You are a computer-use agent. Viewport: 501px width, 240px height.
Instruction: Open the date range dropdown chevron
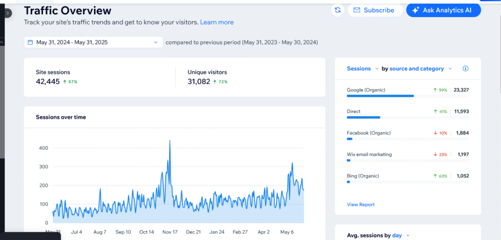pos(156,43)
